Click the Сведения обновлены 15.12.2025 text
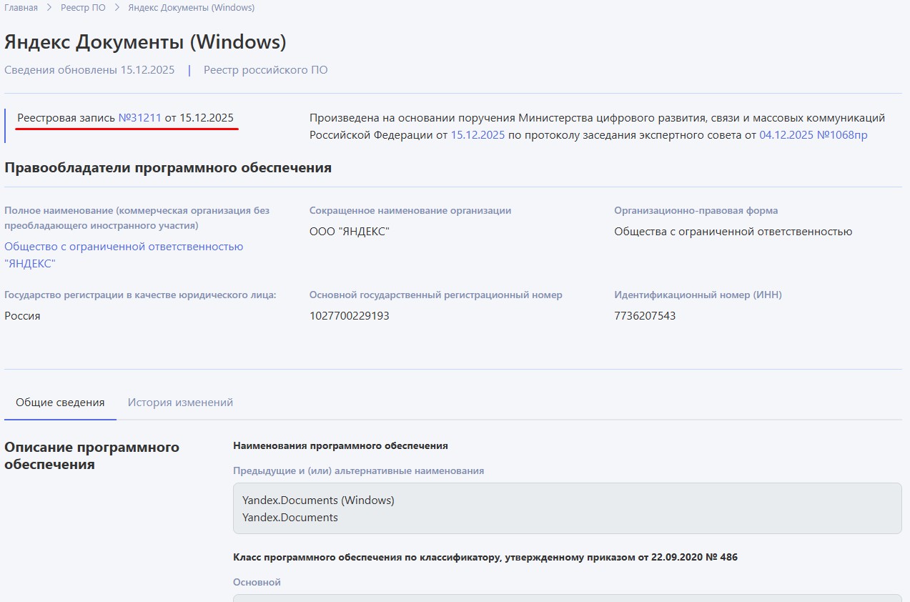Screen dimensions: 910x602 point(89,70)
